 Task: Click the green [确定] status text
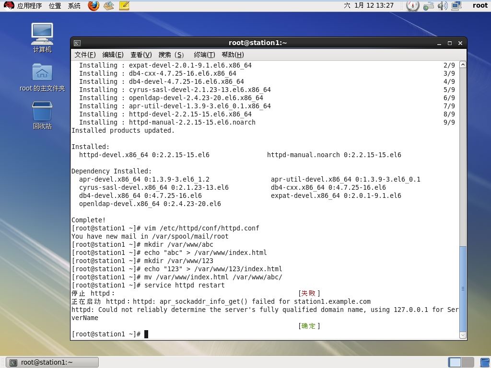click(x=309, y=326)
